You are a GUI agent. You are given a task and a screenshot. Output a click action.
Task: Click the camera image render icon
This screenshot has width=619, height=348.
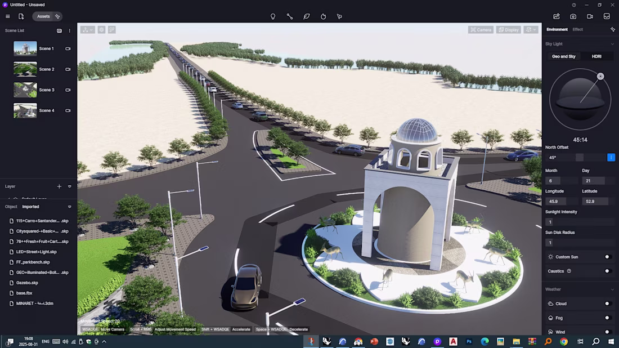tap(573, 16)
